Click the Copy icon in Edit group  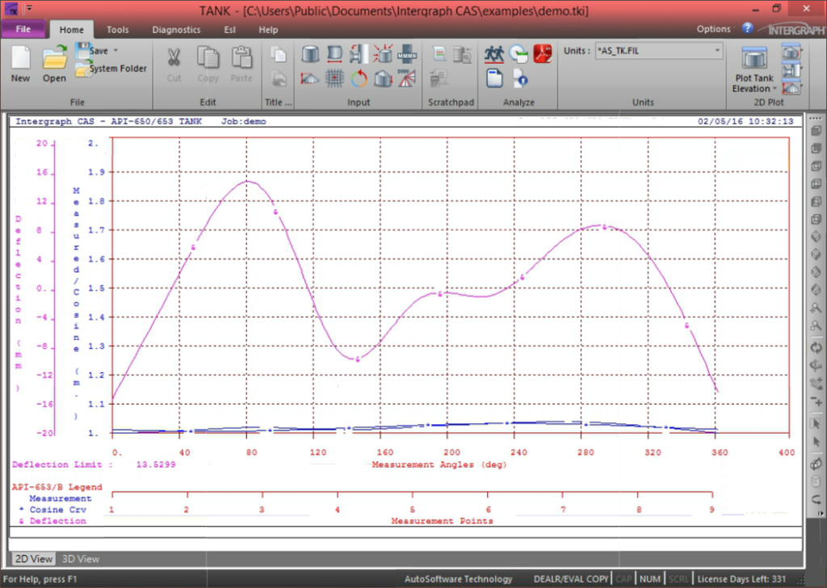(x=208, y=57)
